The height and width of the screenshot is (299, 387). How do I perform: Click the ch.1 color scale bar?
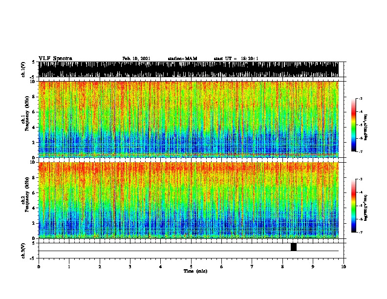(x=354, y=125)
